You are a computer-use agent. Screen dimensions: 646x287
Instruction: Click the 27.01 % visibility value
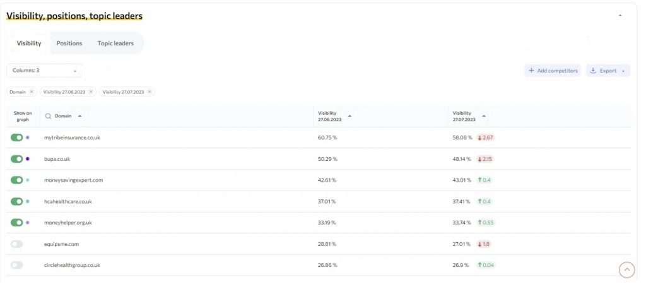(461, 244)
